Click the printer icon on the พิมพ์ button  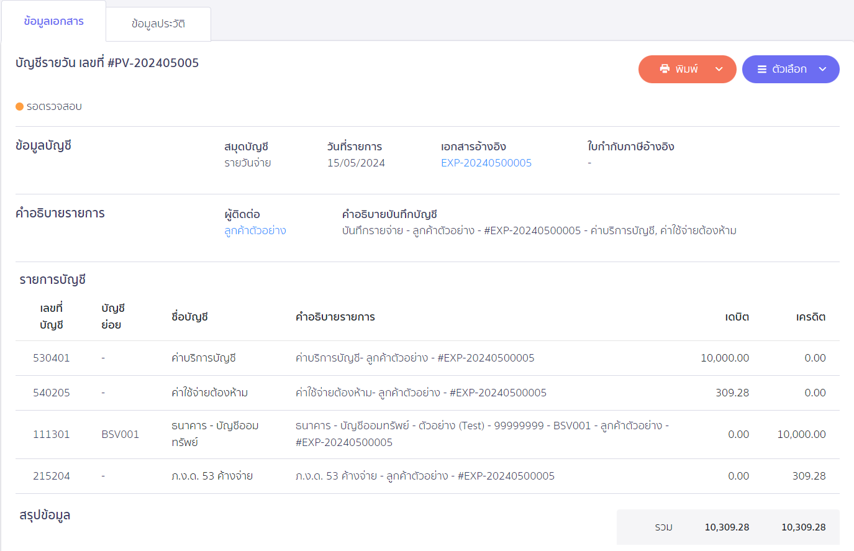pos(665,69)
